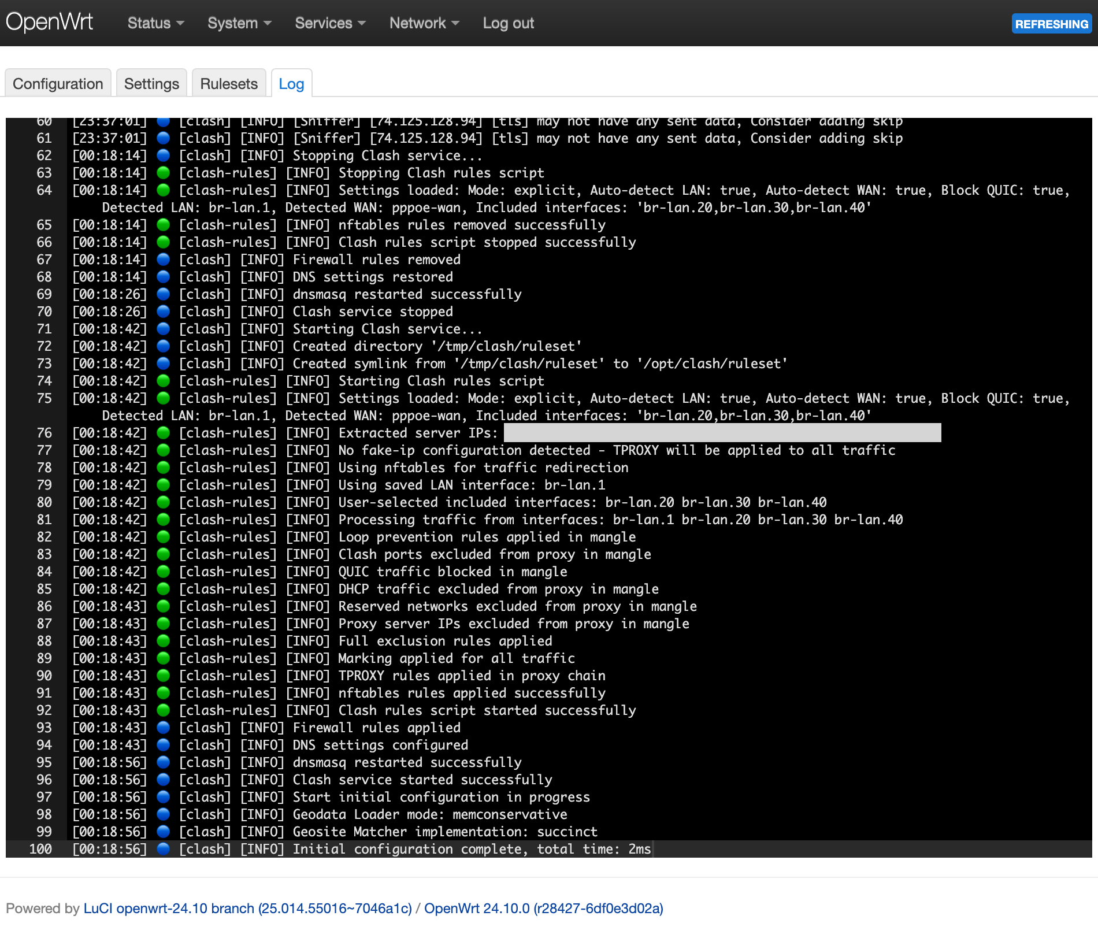Click blue dot beside Firewall rules removed
The width and height of the screenshot is (1098, 938).
[x=164, y=259]
